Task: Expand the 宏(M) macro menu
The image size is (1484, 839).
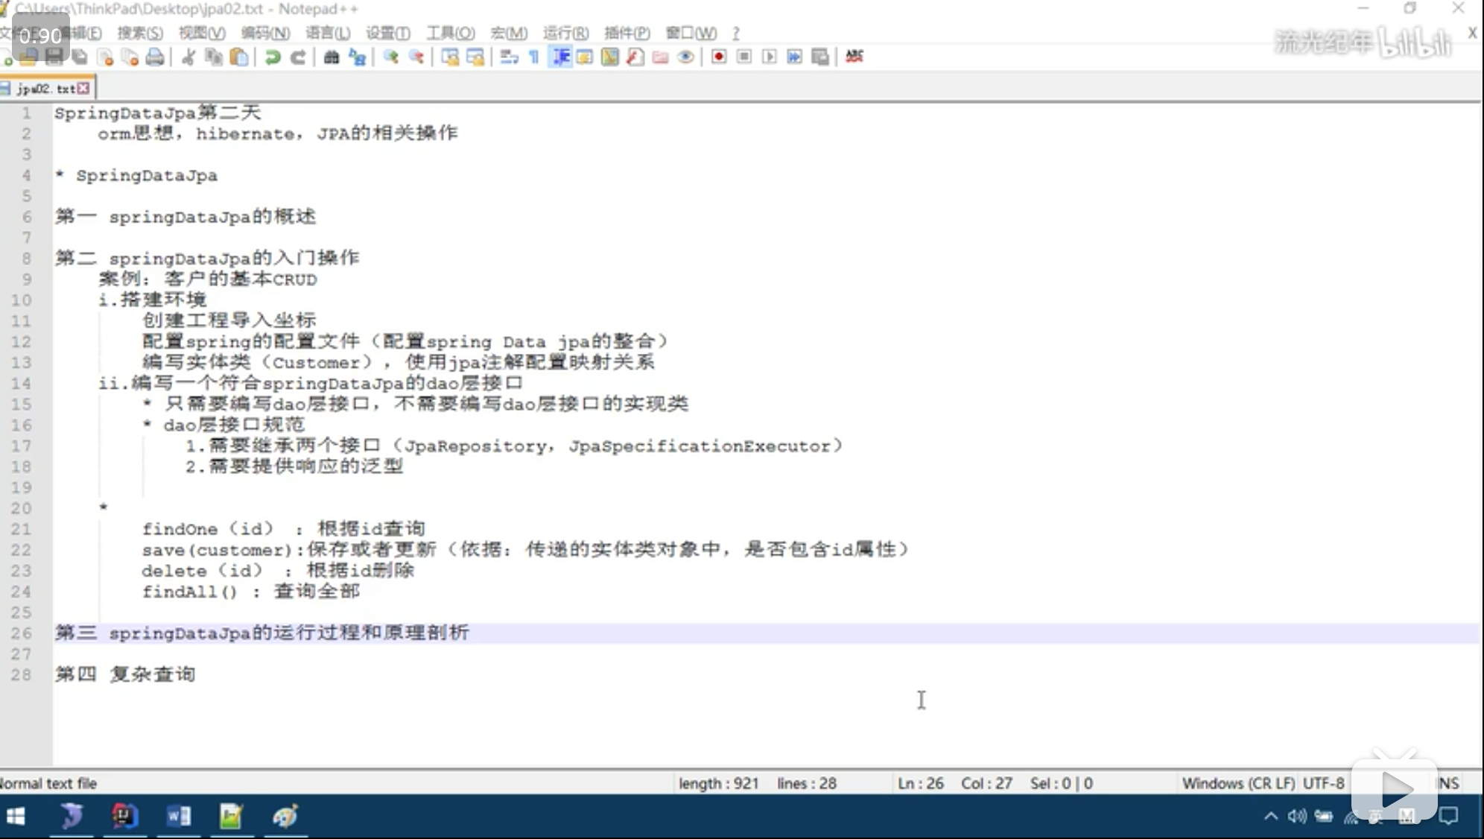Action: (509, 33)
